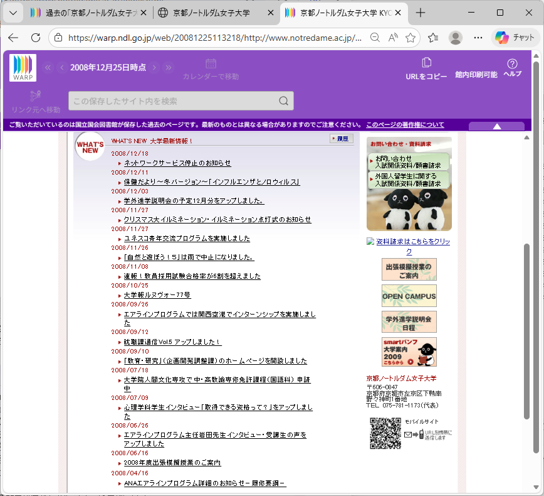Add page to favorites with star icon
The image size is (544, 496).
click(x=411, y=38)
